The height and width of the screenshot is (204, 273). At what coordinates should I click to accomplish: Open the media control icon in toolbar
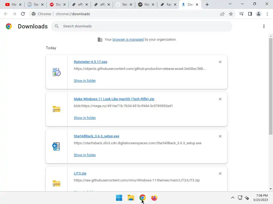click(241, 14)
